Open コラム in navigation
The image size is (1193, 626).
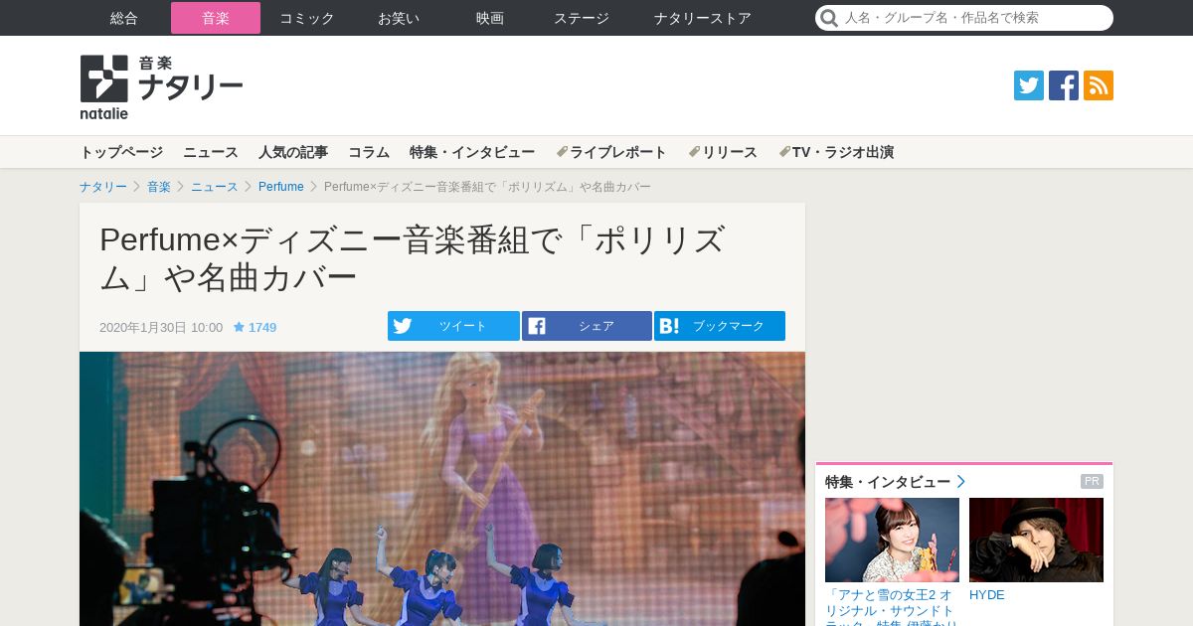coord(369,152)
